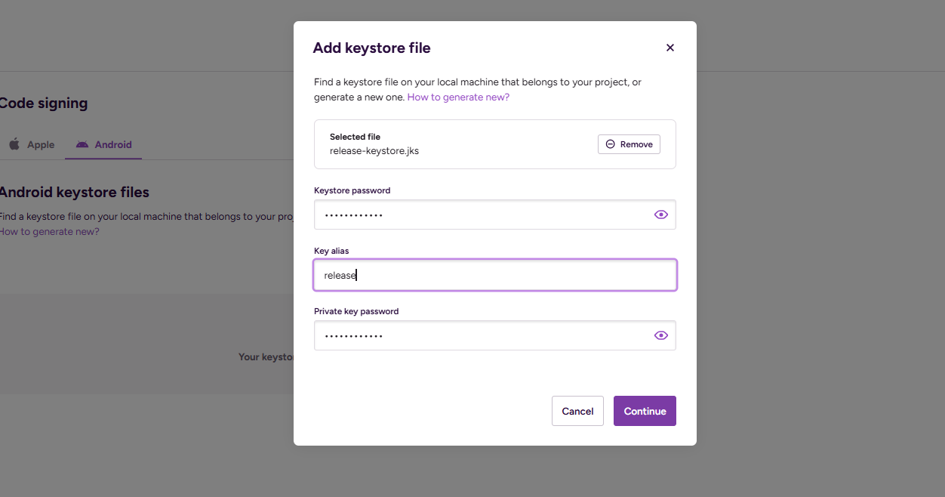Screen dimensions: 945x497
Task: Remove the release-keystore.jks file
Action: click(x=629, y=144)
